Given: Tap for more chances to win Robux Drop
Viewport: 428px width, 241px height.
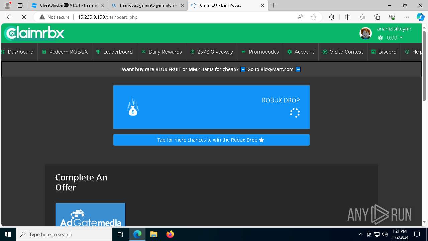Looking at the screenshot, I should point(211,140).
